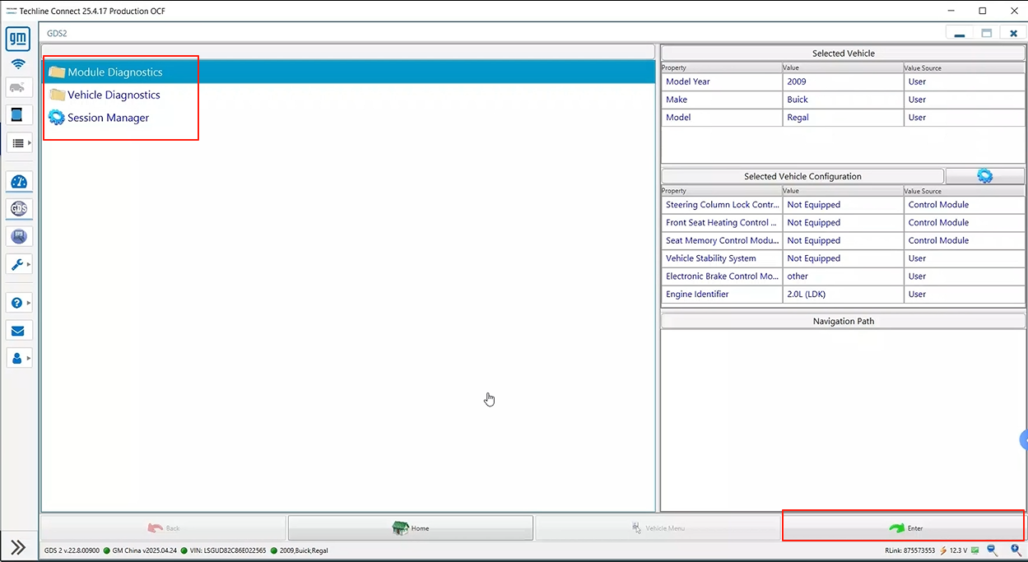This screenshot has height=562, width=1028.
Task: Expand the help question mark menu
Action: tap(29, 303)
